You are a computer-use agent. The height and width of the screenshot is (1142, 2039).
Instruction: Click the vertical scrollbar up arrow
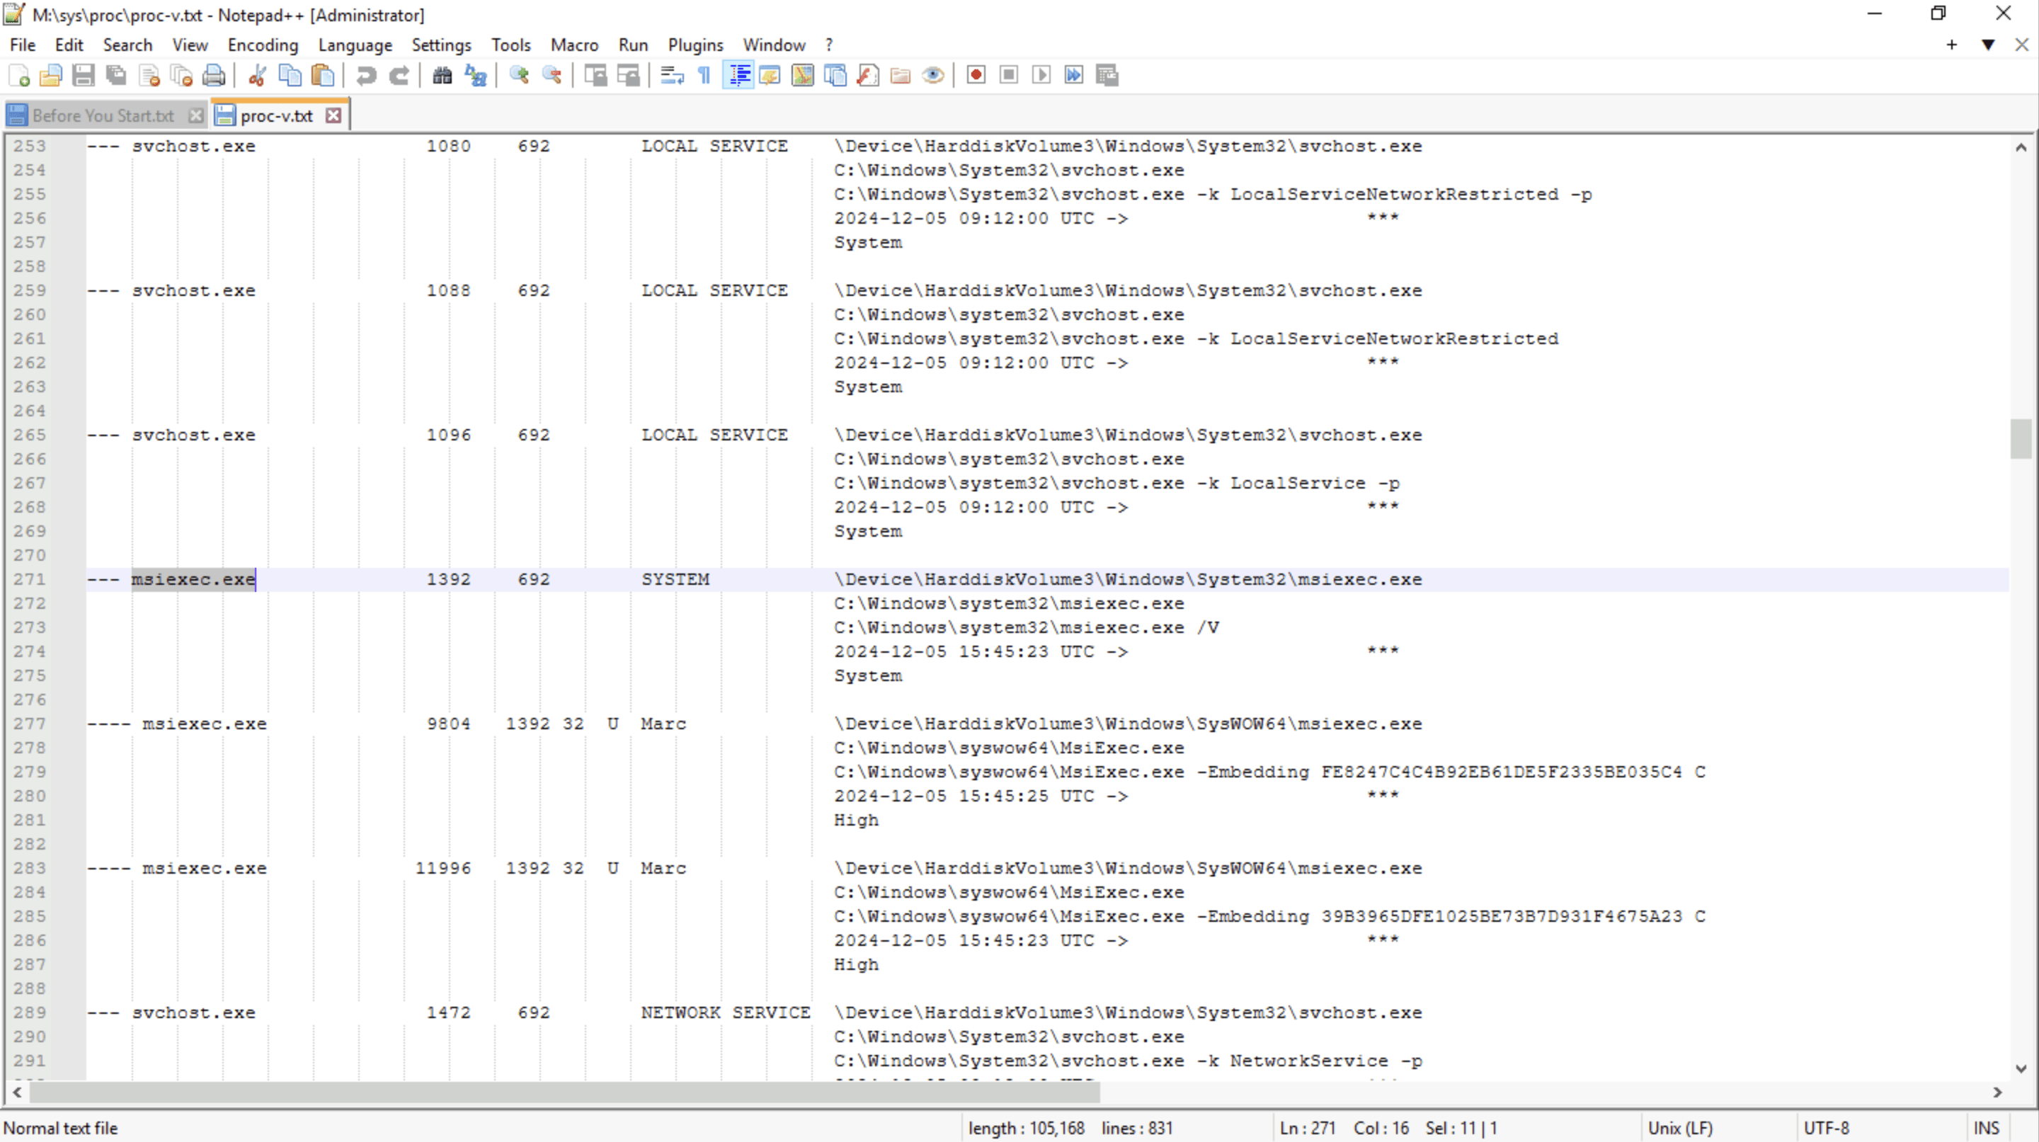tap(2021, 147)
